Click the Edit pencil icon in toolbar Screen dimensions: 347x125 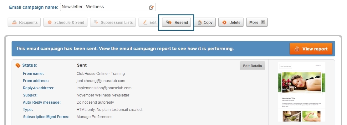coord(145,22)
